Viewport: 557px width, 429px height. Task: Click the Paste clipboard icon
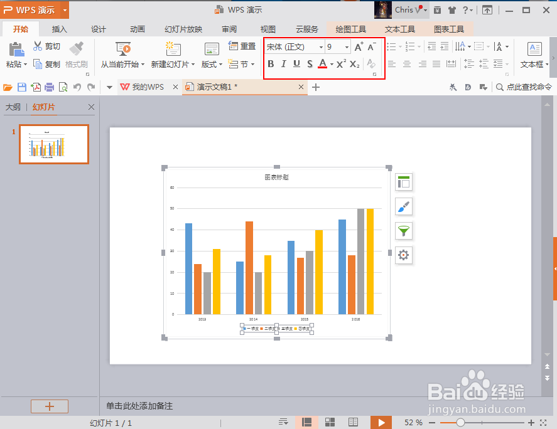click(16, 49)
